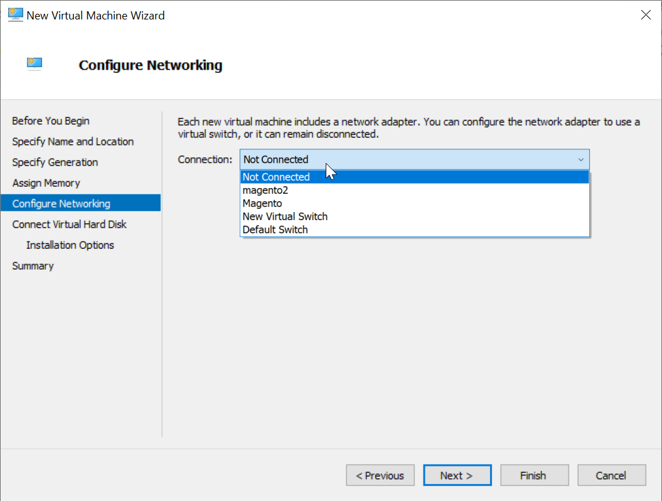Select the Assign Memory step
Viewport: 662px width, 501px height.
coord(46,182)
